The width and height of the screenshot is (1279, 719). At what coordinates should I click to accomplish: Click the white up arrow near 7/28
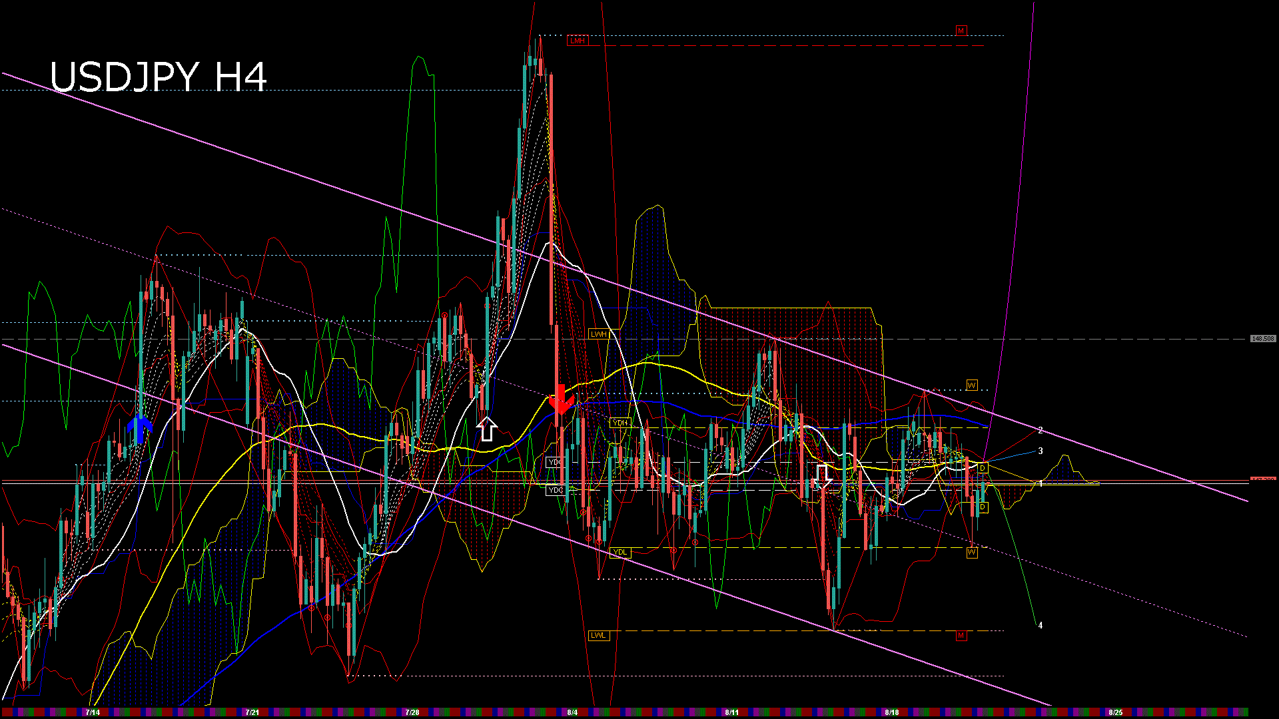(x=487, y=429)
